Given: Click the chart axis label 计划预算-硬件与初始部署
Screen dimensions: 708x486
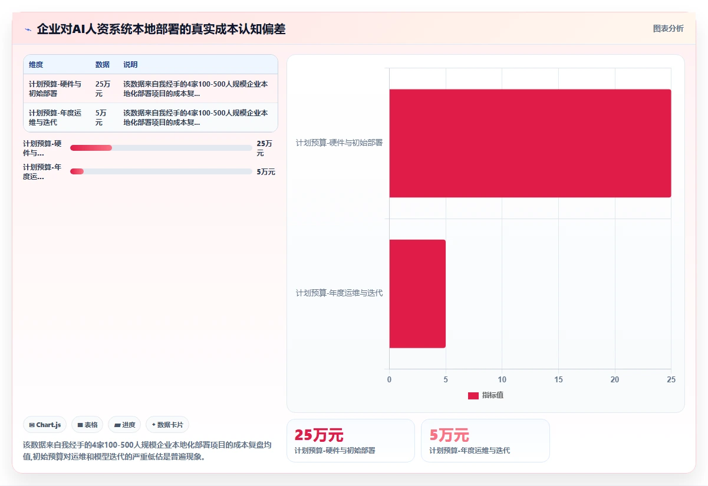Looking at the screenshot, I should 339,143.
